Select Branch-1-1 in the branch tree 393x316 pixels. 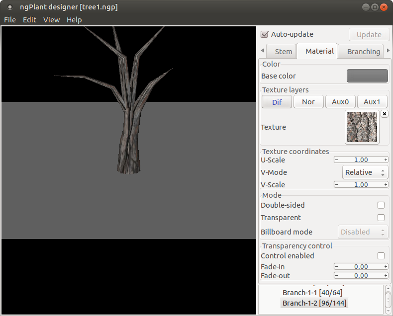coord(312,293)
